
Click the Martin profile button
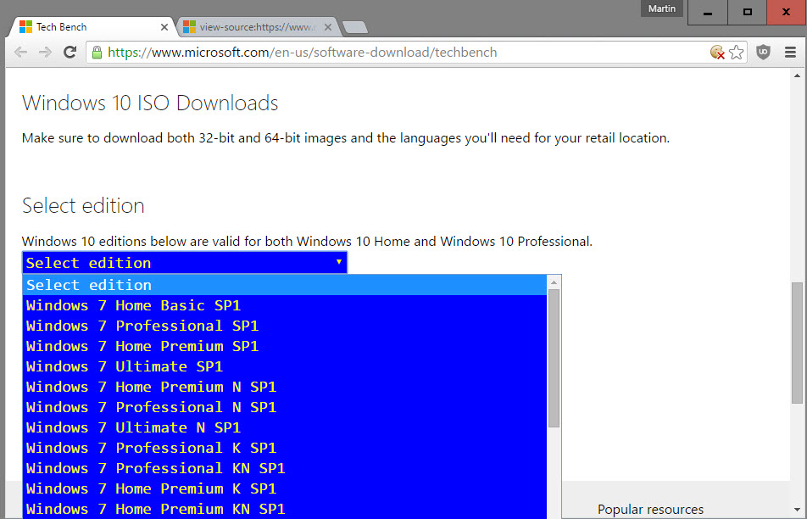click(x=662, y=8)
